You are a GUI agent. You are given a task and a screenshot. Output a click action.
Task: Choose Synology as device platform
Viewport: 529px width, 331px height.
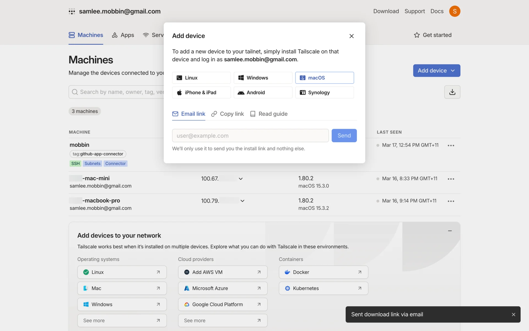pyautogui.click(x=324, y=93)
